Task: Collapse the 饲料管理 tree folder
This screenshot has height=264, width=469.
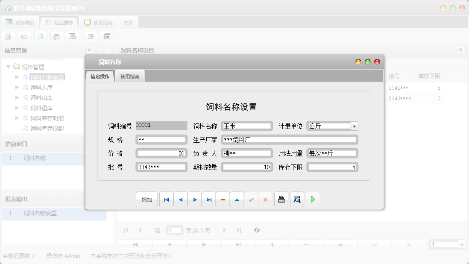Action: (9, 67)
